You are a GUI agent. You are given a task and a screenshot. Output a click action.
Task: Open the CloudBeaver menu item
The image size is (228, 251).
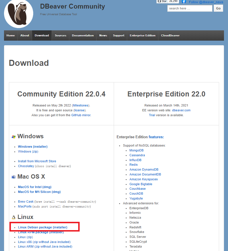coord(170,35)
